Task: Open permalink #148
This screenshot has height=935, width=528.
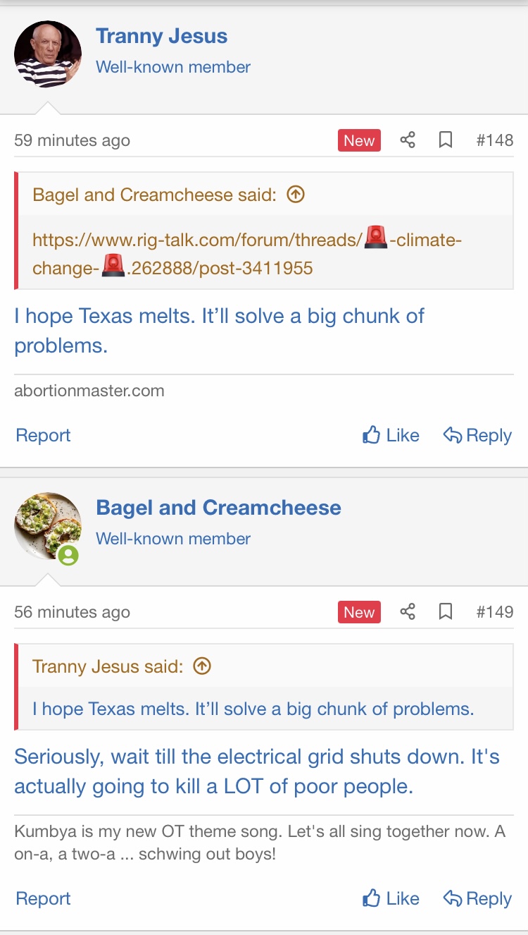Action: 494,140
